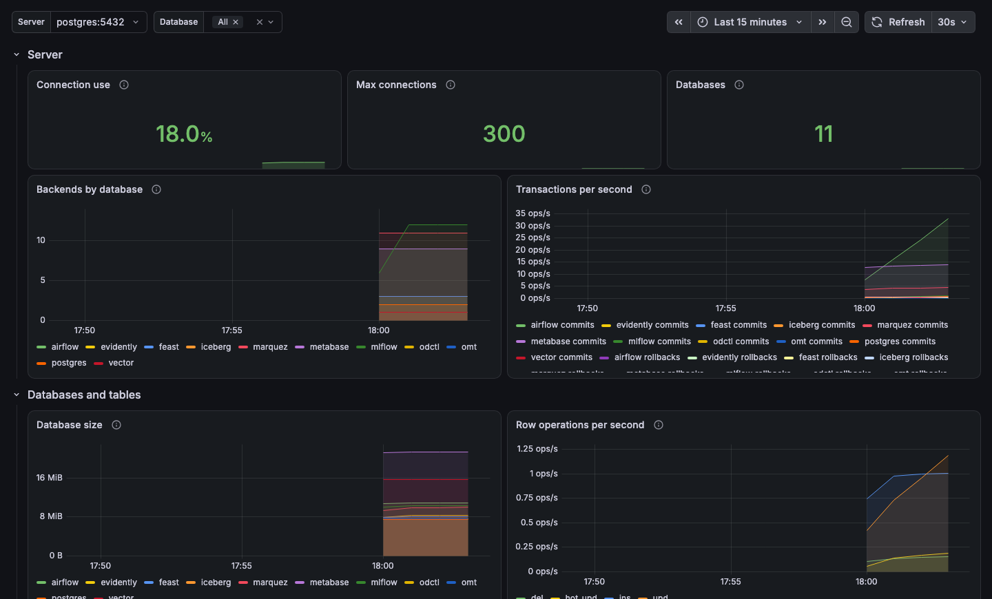Screen dimensions: 992x599
Task: Collapse the Databases and tables row
Action: pyautogui.click(x=17, y=395)
